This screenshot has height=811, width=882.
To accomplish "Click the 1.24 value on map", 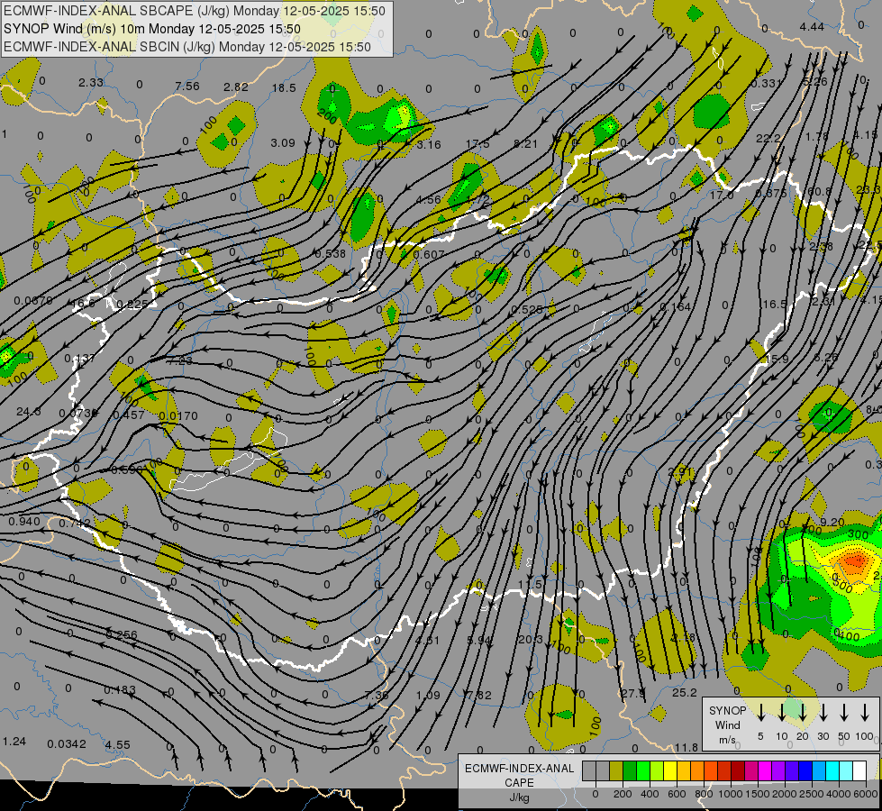I will [14, 742].
